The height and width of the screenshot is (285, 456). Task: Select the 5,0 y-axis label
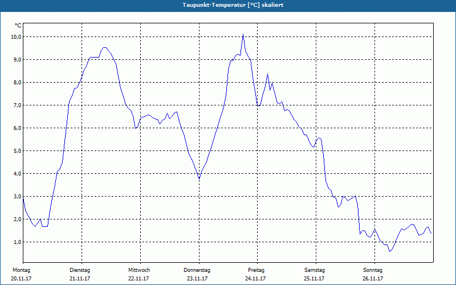pyautogui.click(x=17, y=151)
